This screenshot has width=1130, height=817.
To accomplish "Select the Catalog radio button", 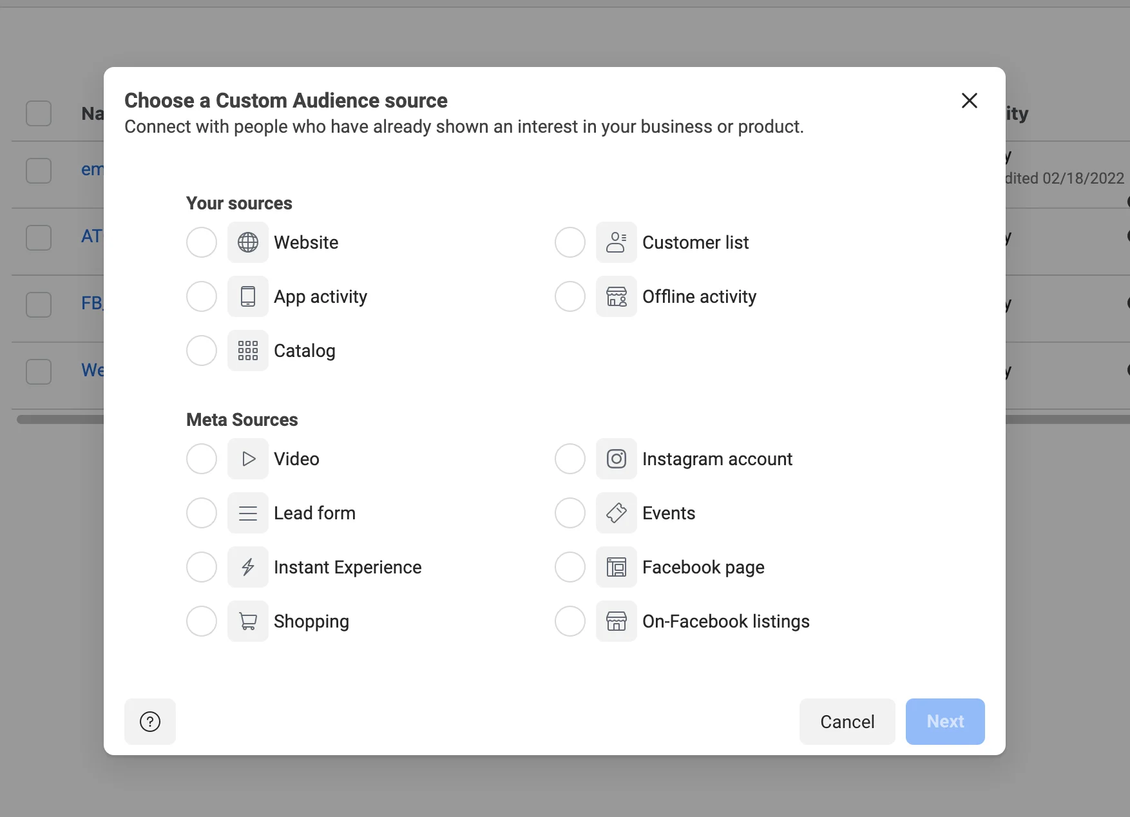I will click(202, 351).
